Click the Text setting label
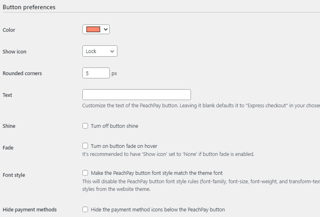 pos(7,95)
